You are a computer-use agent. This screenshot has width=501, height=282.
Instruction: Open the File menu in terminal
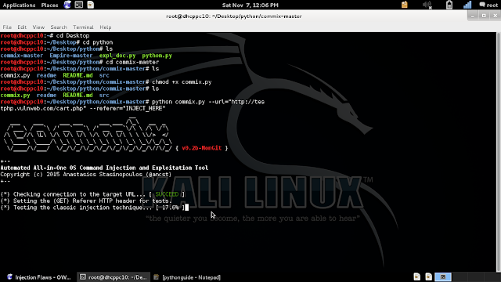point(7,27)
